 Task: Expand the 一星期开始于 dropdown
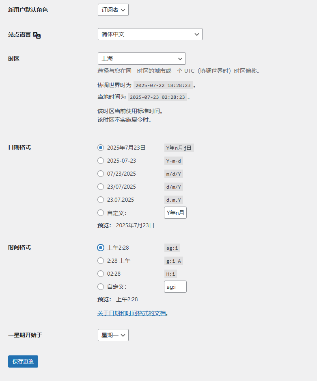(x=113, y=335)
